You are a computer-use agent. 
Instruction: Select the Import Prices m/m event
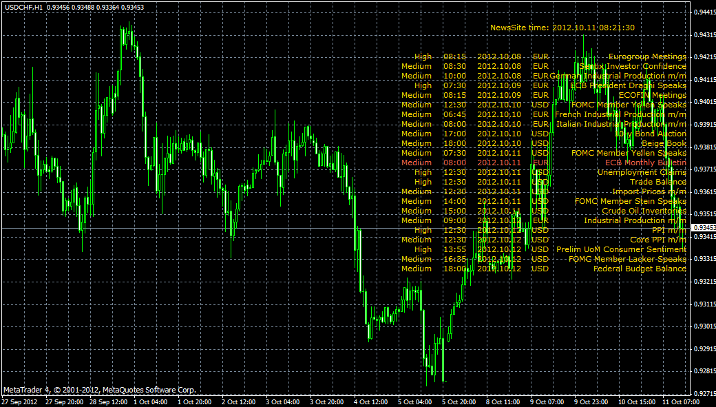[649, 191]
